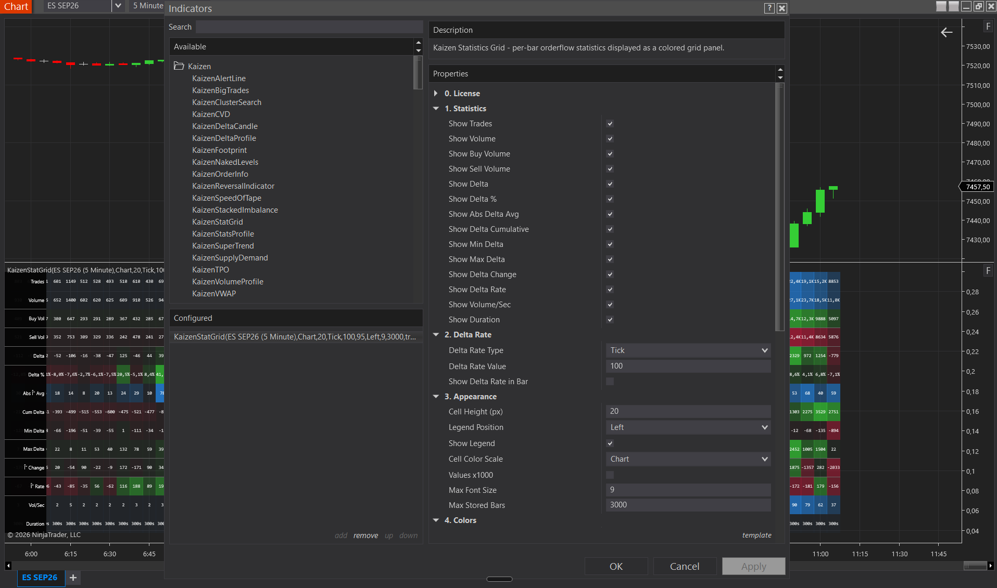The image size is (997, 588).
Task: Collapse the 4. Colors section
Action: [436, 520]
